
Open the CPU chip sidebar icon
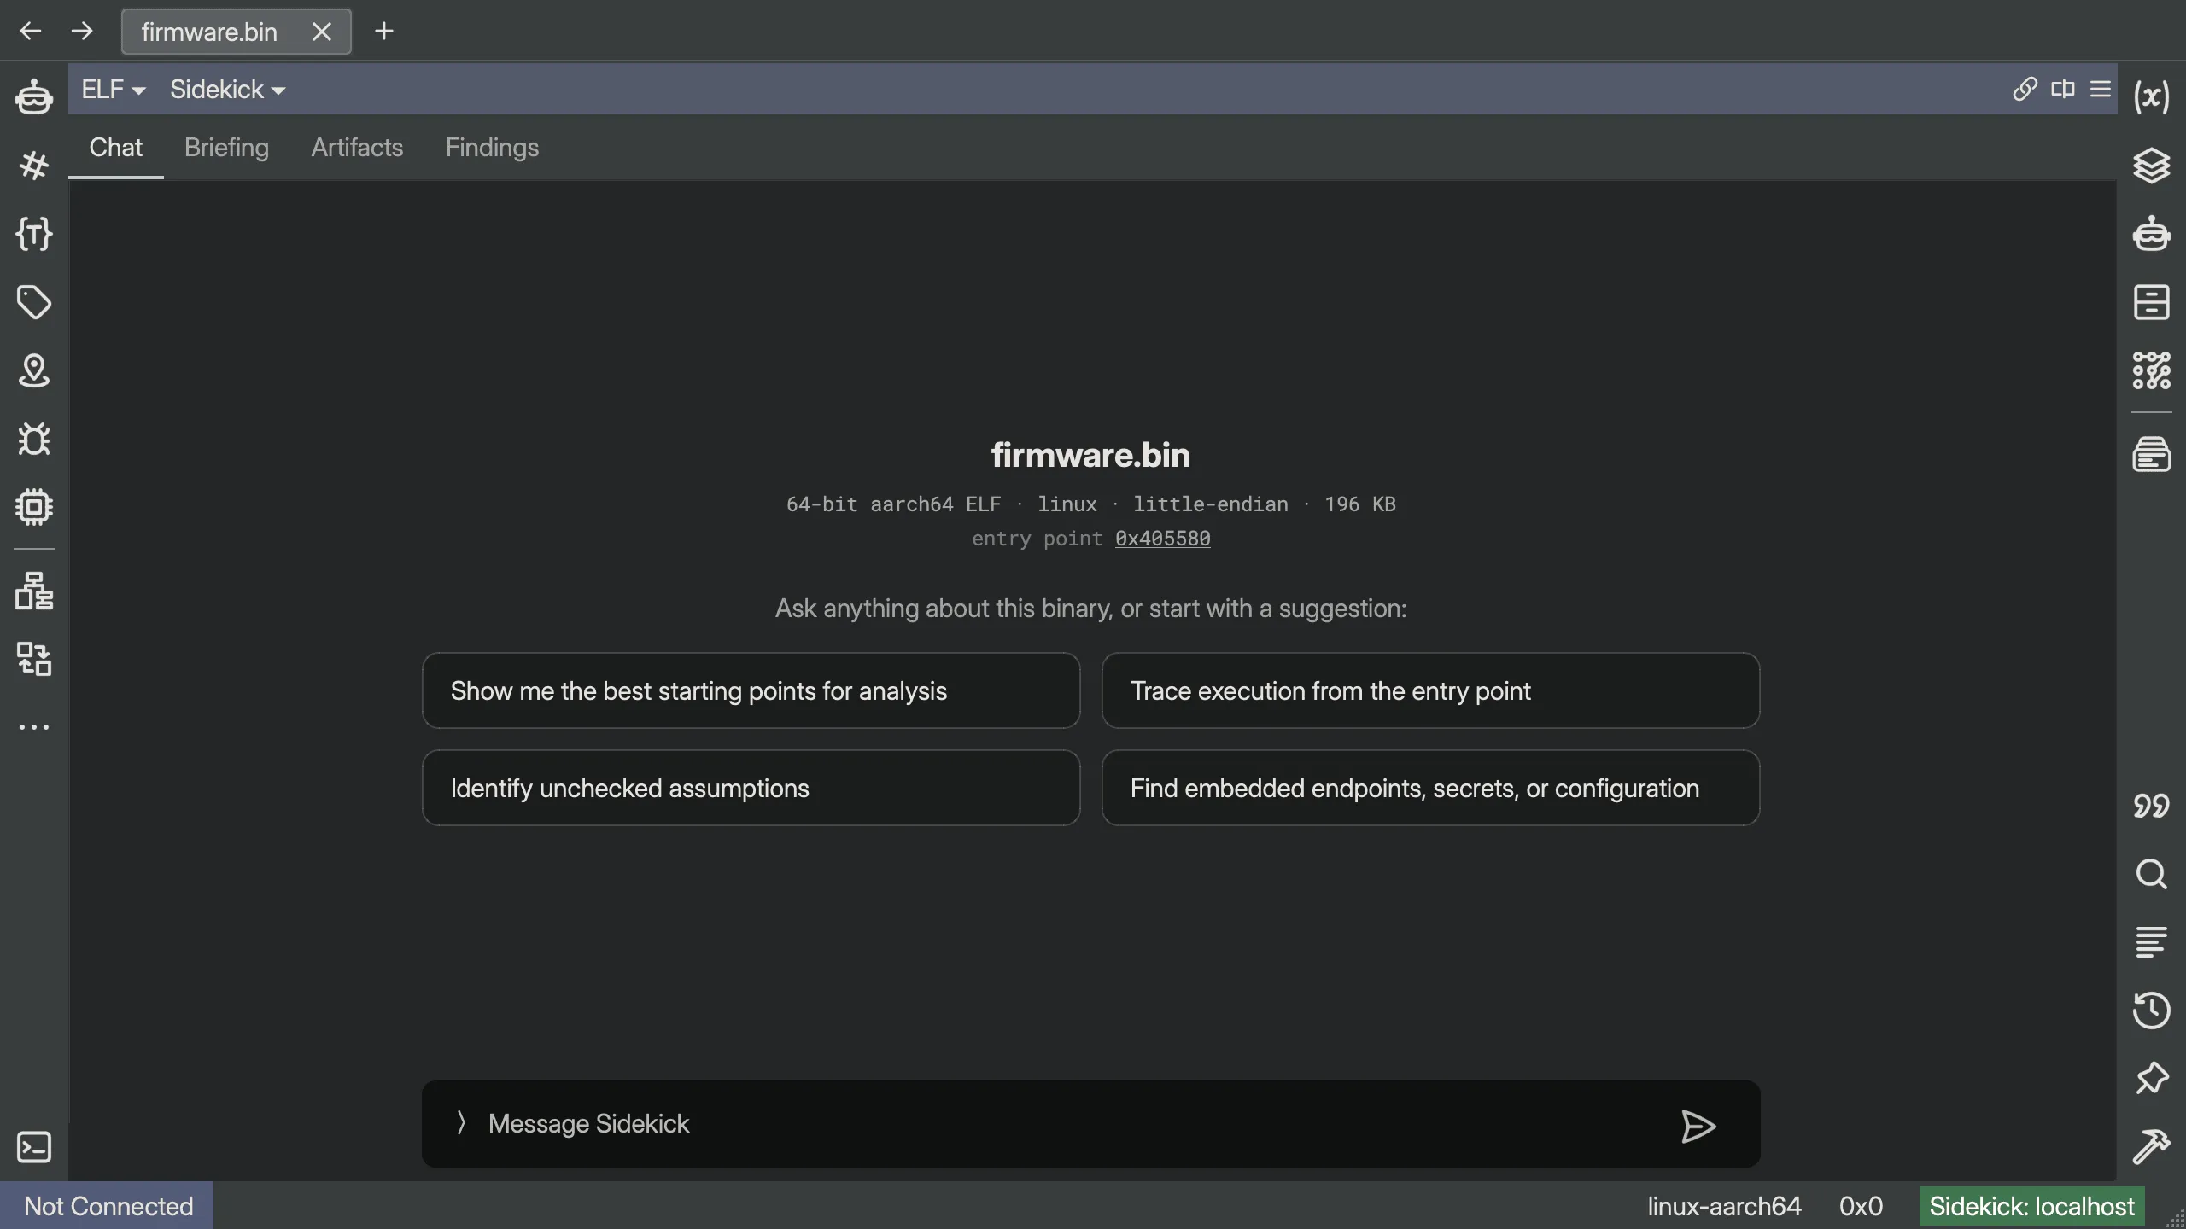pos(34,507)
